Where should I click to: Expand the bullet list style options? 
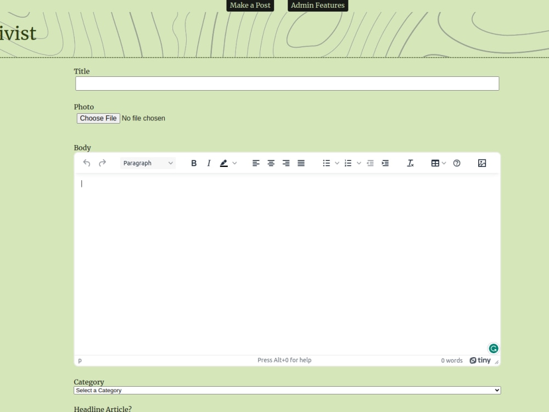(337, 163)
